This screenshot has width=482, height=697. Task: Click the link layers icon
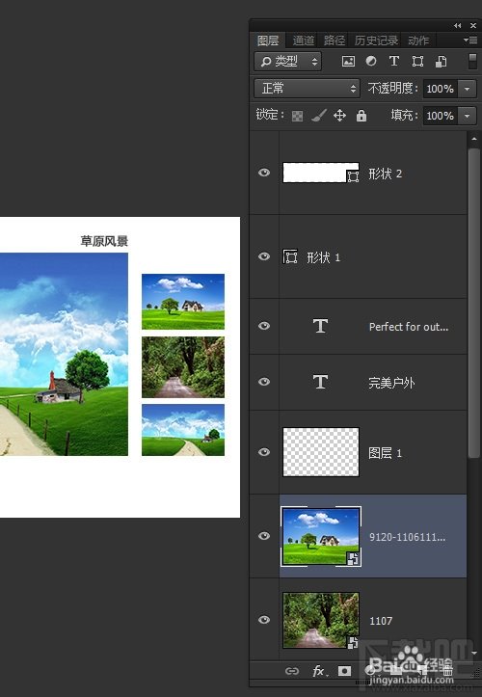(292, 671)
